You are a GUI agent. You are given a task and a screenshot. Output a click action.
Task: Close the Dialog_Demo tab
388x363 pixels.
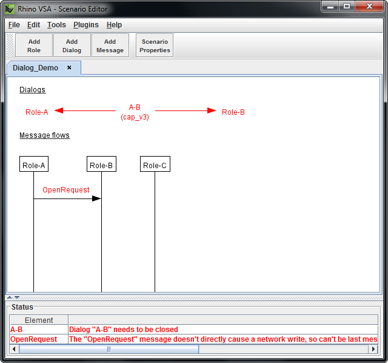(69, 67)
